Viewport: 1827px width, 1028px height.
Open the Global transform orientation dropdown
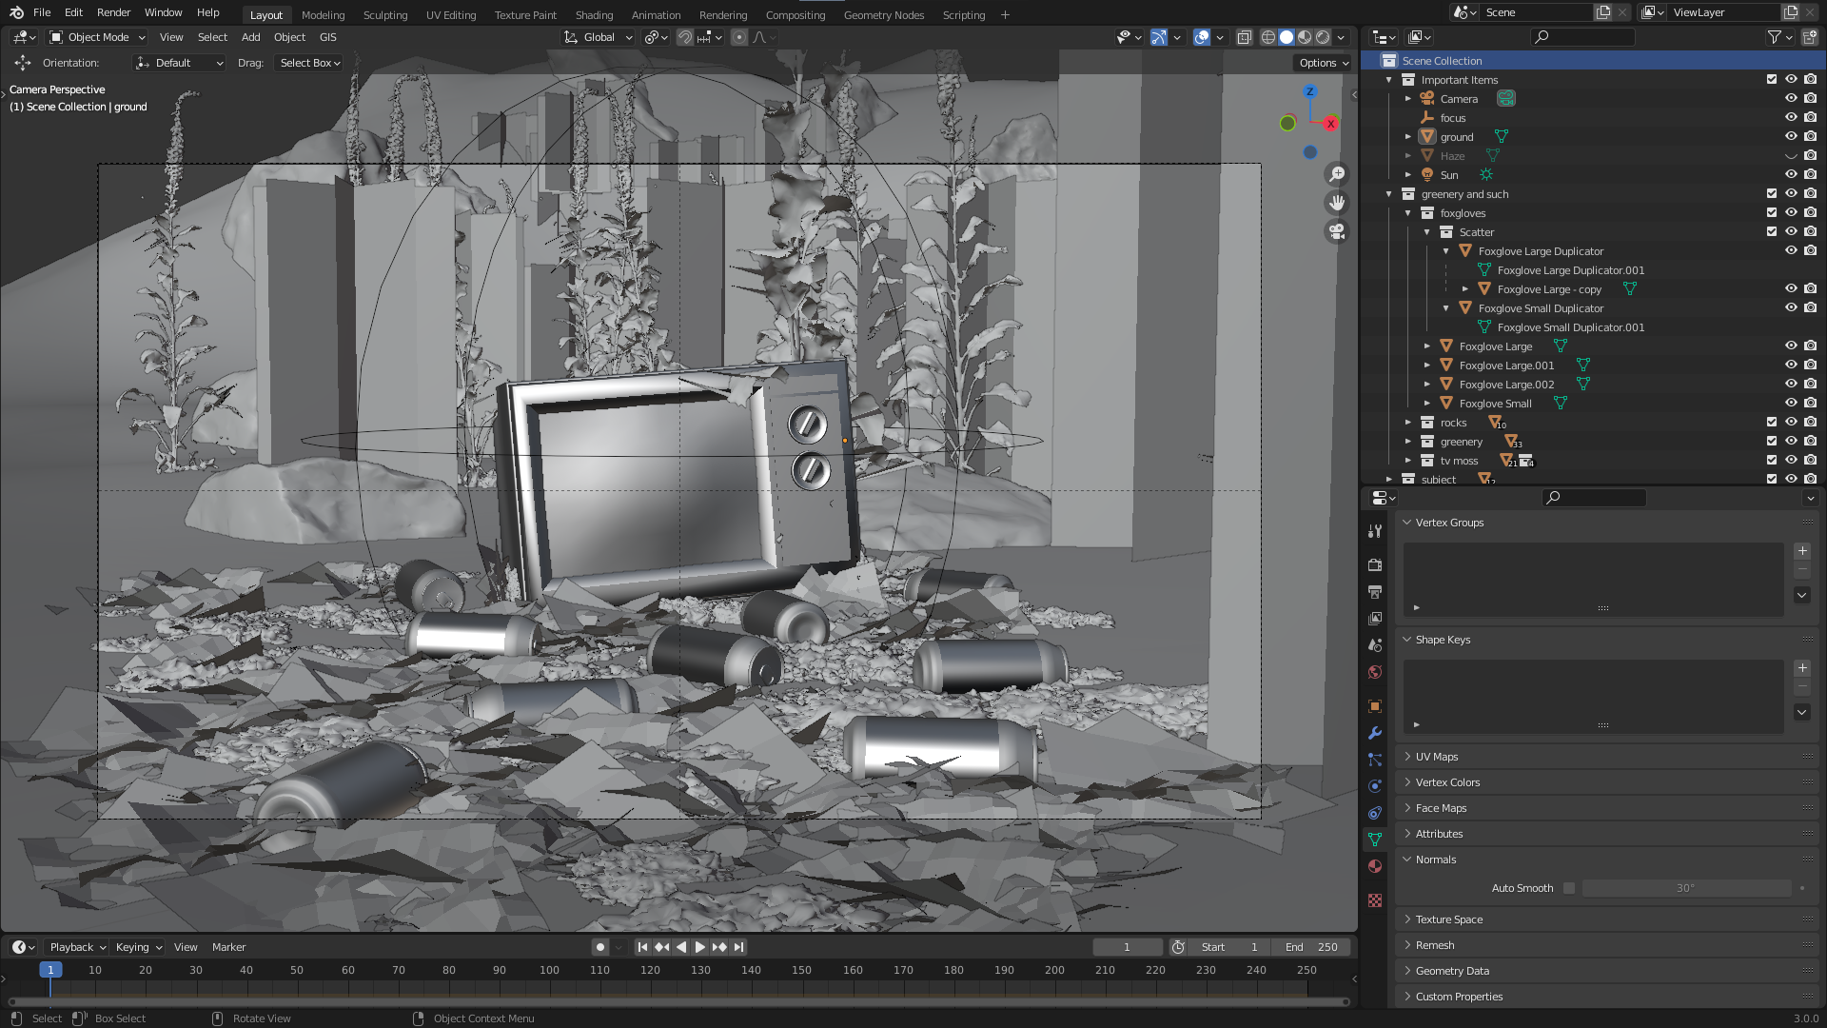coord(598,37)
